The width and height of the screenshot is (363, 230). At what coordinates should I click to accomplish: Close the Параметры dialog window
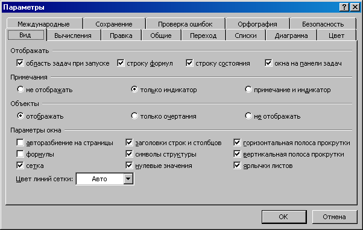355,7
